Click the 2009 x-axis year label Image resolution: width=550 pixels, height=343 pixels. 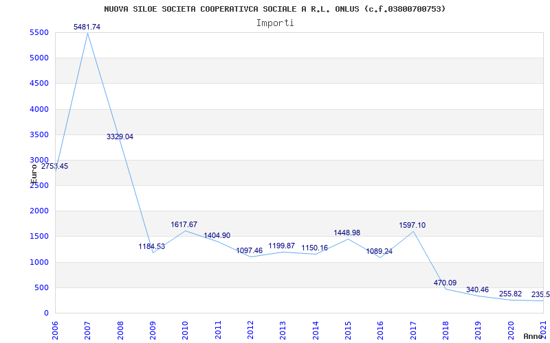pyautogui.click(x=153, y=329)
